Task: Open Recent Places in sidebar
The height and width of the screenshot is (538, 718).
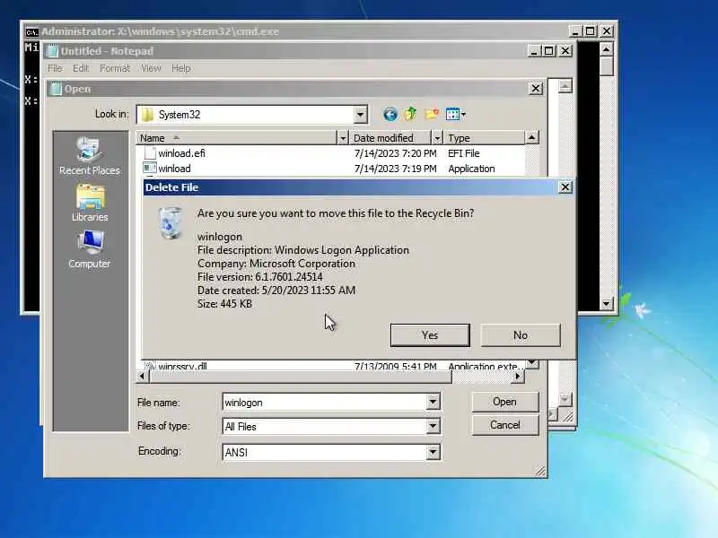Action: coord(90,156)
